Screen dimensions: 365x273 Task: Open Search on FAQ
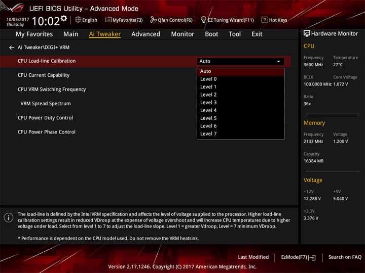[x=345, y=257]
